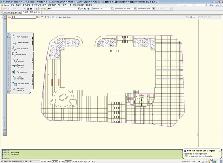The width and height of the screenshot is (223, 163).
Task: Click Learn About Dynamic Blocks info icon
Action: [x=56, y=17]
